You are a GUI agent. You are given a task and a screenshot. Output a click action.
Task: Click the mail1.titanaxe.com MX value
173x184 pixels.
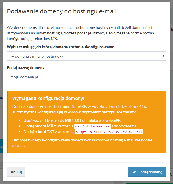pos(93,126)
